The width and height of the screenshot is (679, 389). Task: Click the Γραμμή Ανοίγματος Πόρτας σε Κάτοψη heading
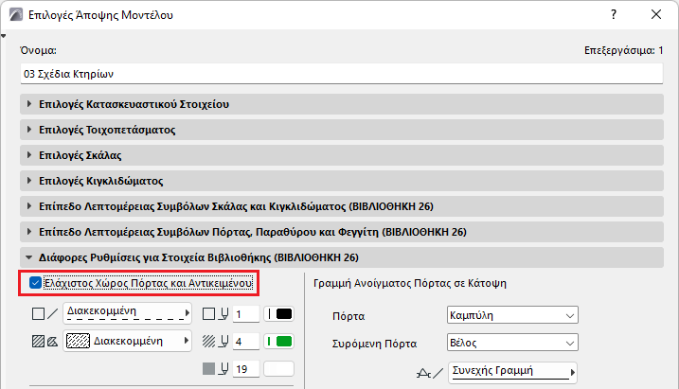click(410, 283)
